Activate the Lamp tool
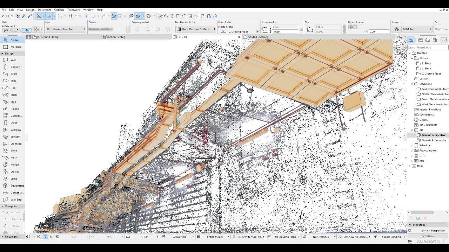The height and width of the screenshot is (252, 449). tap(13, 179)
